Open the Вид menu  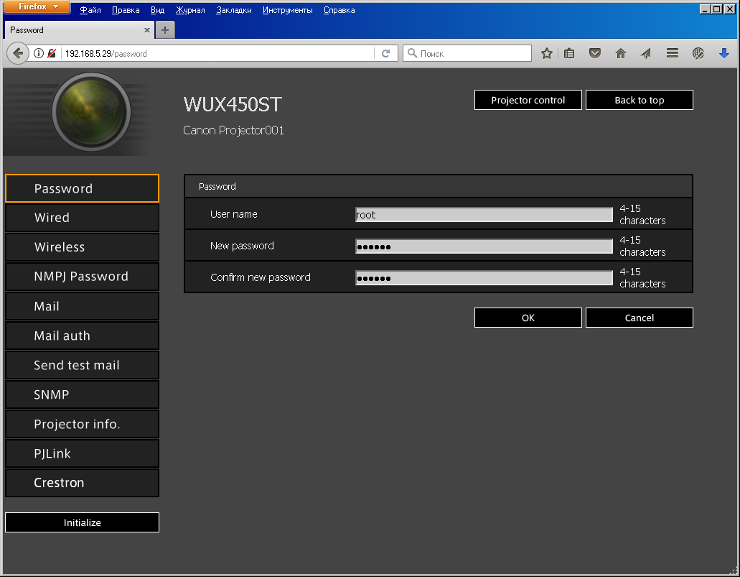[x=157, y=10]
